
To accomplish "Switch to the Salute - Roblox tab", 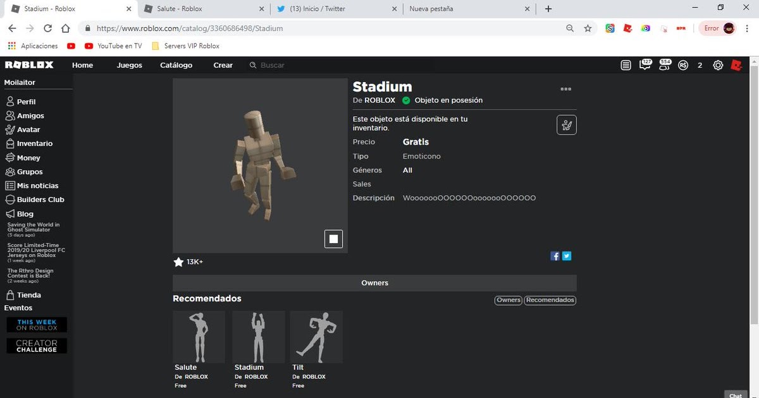I will tap(202, 9).
